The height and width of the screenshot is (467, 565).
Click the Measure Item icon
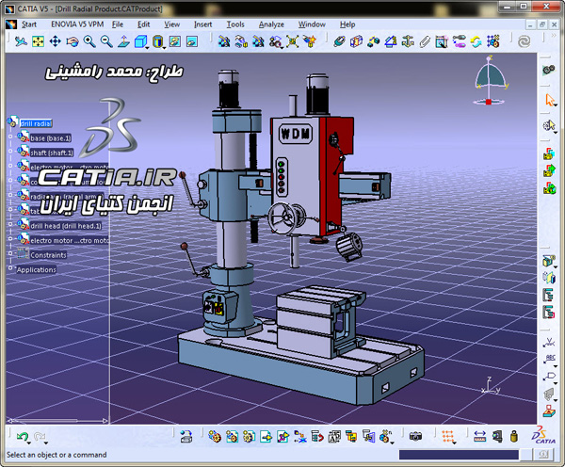[497, 436]
